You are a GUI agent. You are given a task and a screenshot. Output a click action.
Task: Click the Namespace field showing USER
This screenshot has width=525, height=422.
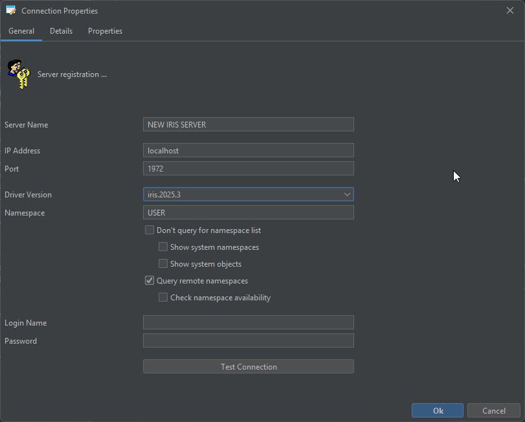point(249,212)
